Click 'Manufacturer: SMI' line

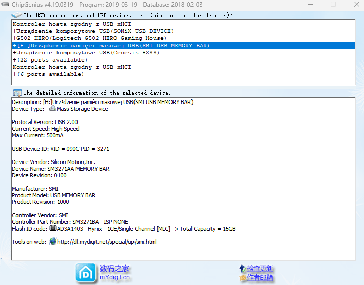(x=35, y=189)
